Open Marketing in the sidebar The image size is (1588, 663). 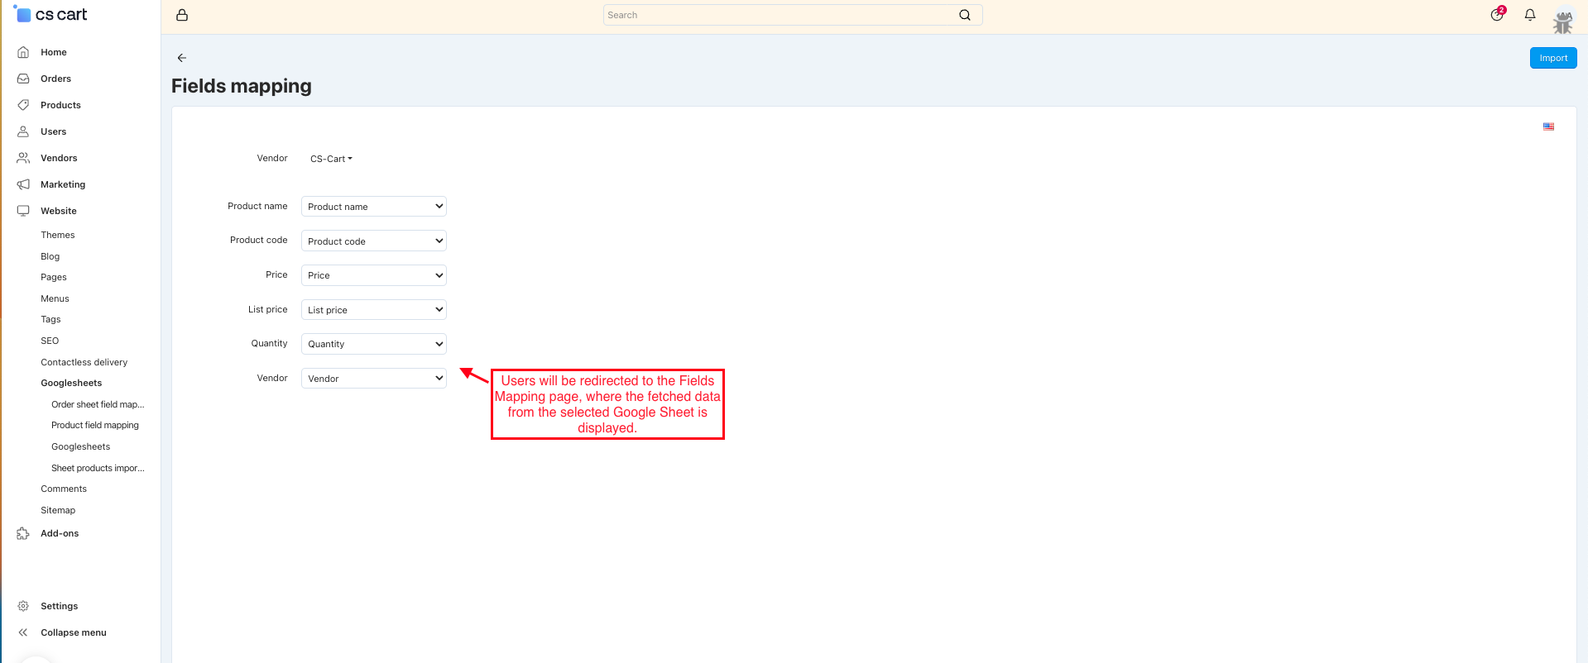63,184
